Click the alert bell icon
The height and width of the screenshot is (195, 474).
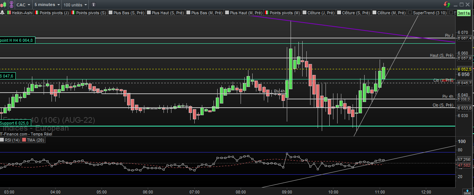(x=2, y=12)
